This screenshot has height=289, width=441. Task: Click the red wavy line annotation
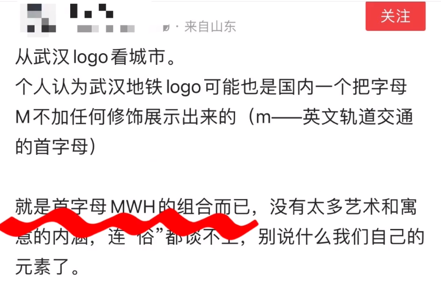pyautogui.click(x=128, y=223)
